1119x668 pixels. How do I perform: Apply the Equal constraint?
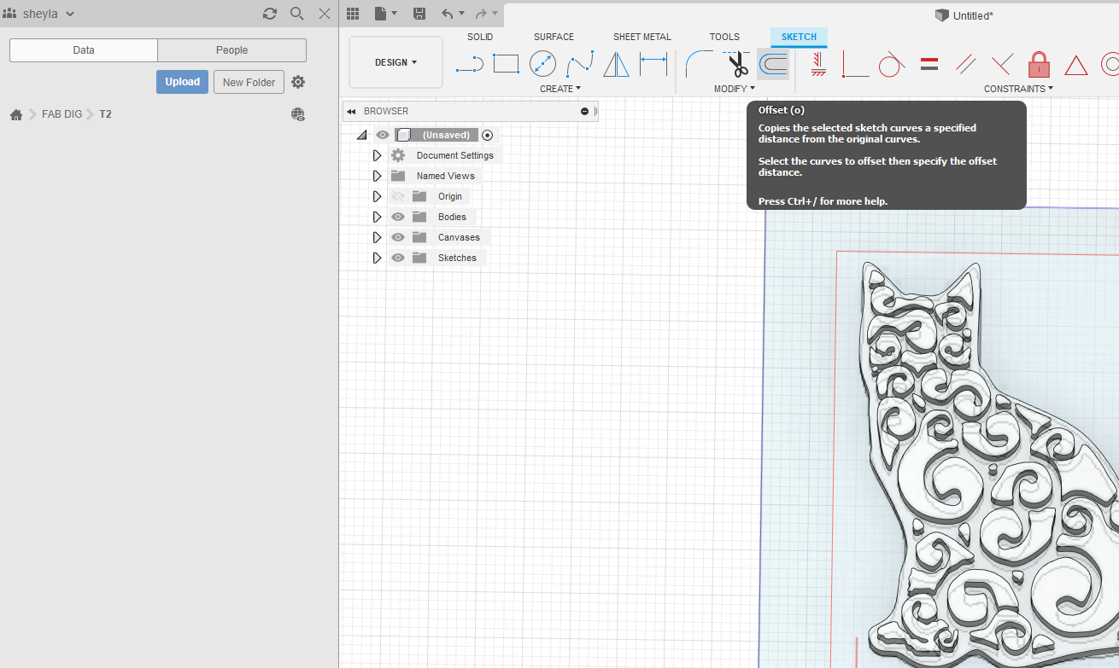tap(929, 64)
